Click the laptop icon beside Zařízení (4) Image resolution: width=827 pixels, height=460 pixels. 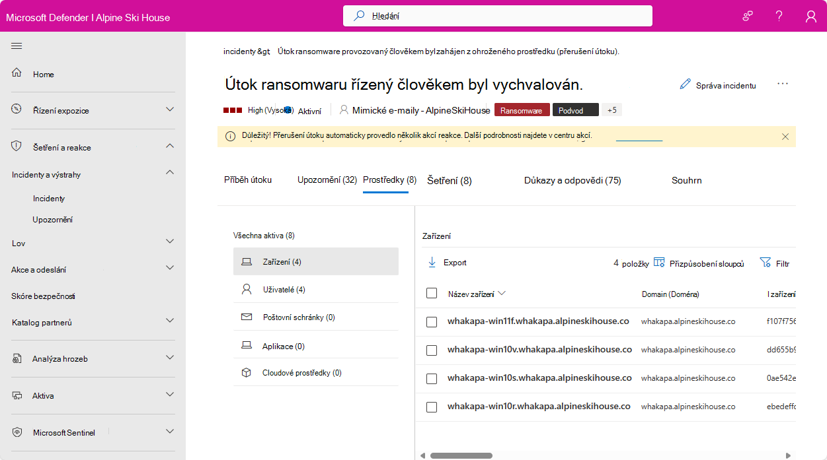(247, 262)
